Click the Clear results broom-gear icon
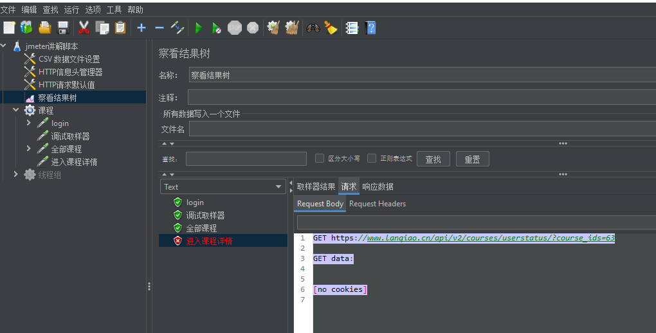The width and height of the screenshot is (656, 333). (273, 28)
